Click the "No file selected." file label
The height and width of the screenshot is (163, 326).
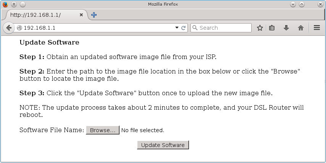coord(142,130)
